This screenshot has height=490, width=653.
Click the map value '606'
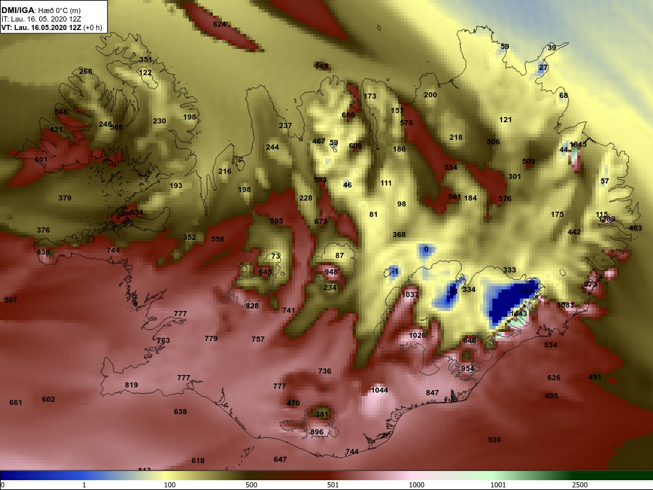click(348, 116)
